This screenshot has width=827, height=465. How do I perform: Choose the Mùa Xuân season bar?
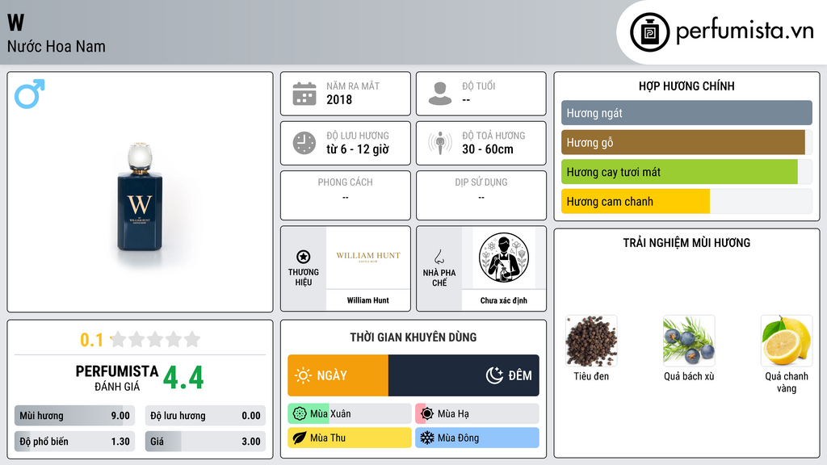(x=350, y=414)
